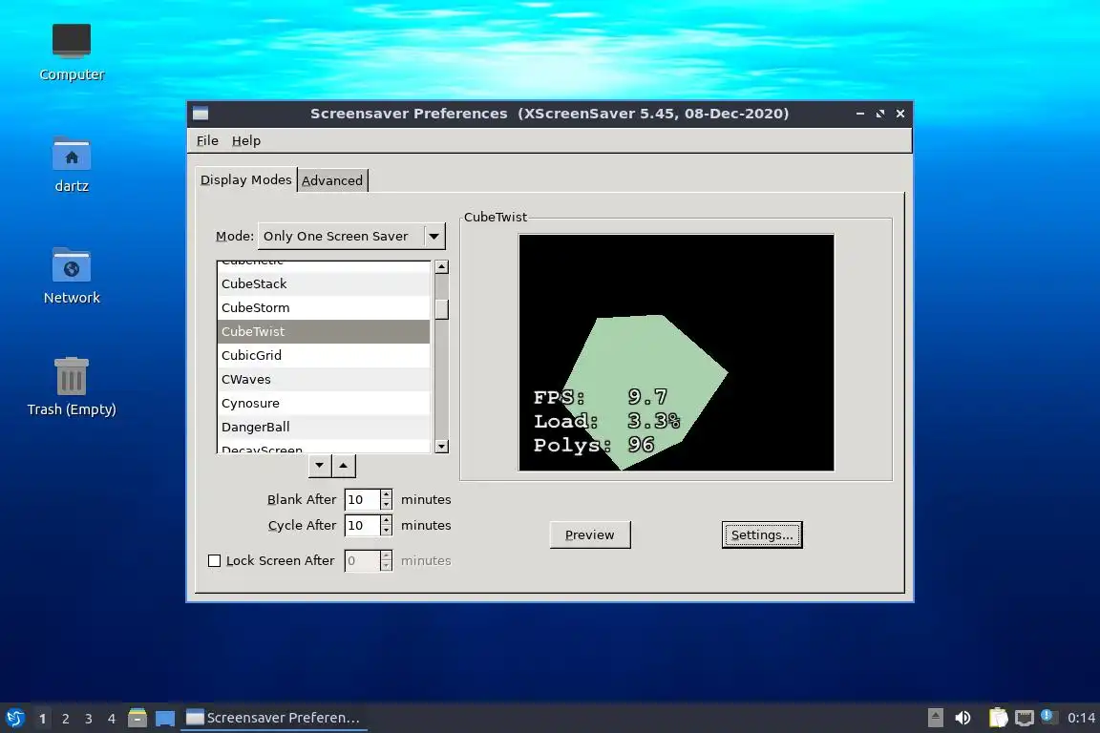The width and height of the screenshot is (1100, 733).
Task: Click the screensaver list scrollbar thumb
Action: point(441,308)
